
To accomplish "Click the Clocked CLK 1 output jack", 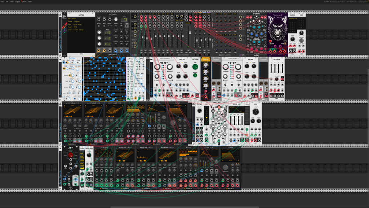I will click(116, 51).
